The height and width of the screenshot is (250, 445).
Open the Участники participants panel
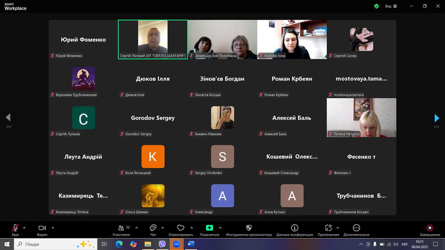(x=121, y=228)
